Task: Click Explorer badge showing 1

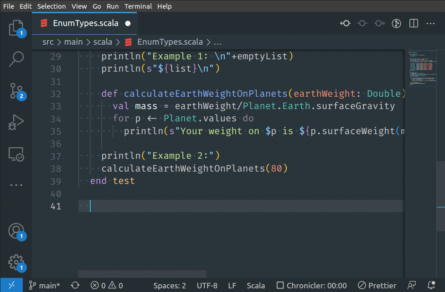Action: (21, 33)
